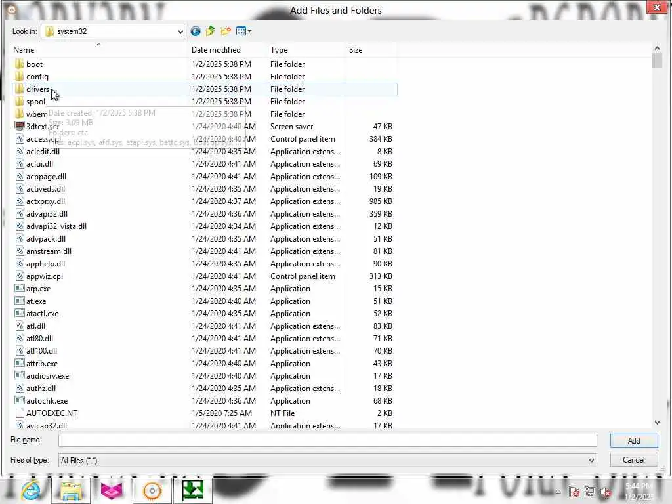Select amstream.dll in the file list
The image size is (672, 504).
coord(49,251)
